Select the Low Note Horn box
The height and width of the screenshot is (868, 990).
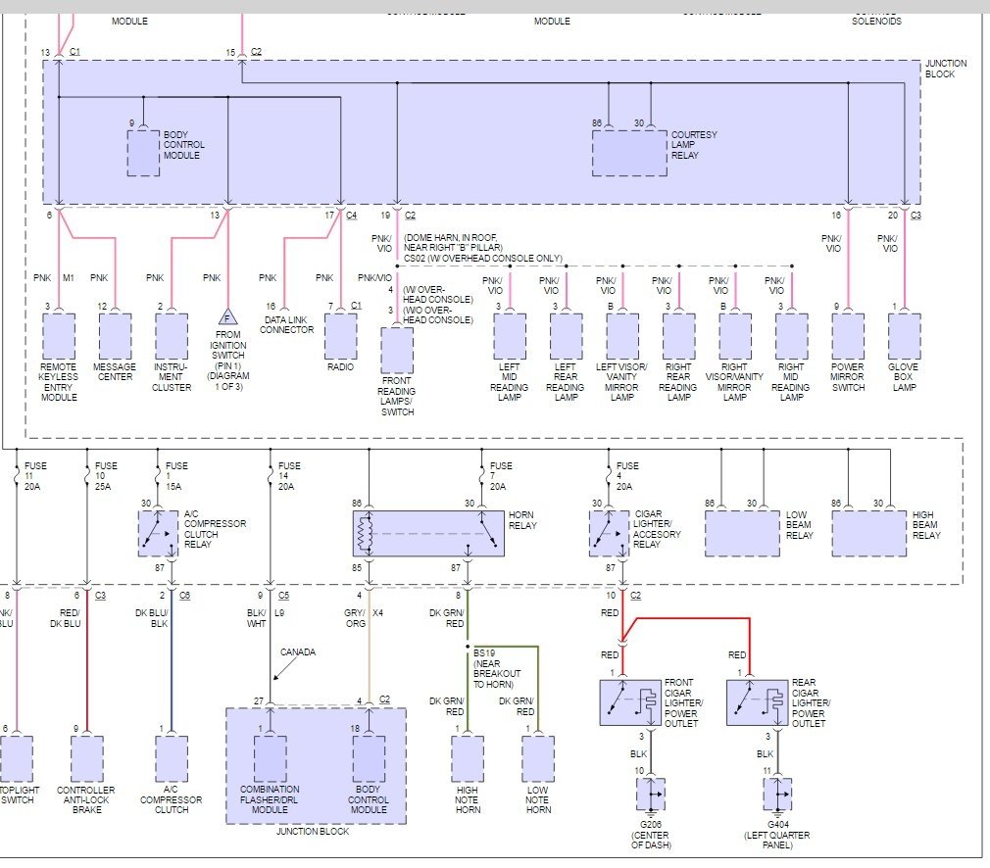click(x=538, y=758)
